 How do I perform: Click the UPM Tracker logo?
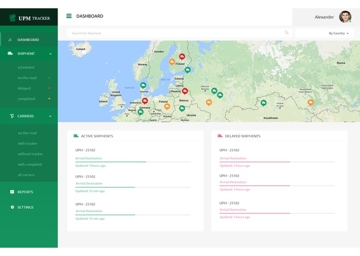30,18
